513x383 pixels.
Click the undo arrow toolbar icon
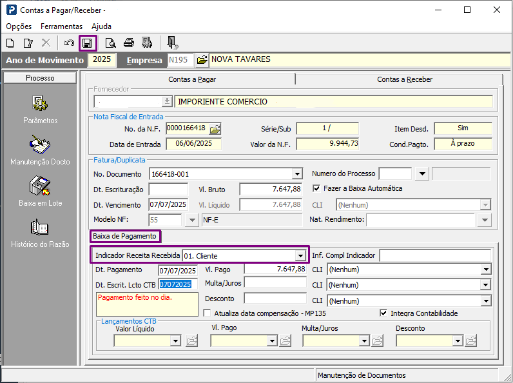pyautogui.click(x=69, y=43)
